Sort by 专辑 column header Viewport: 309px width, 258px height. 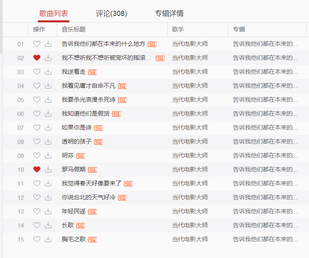click(239, 30)
